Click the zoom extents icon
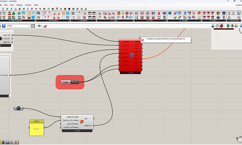Image resolution: width=242 pixels, height=145 pixels. coord(33,26)
